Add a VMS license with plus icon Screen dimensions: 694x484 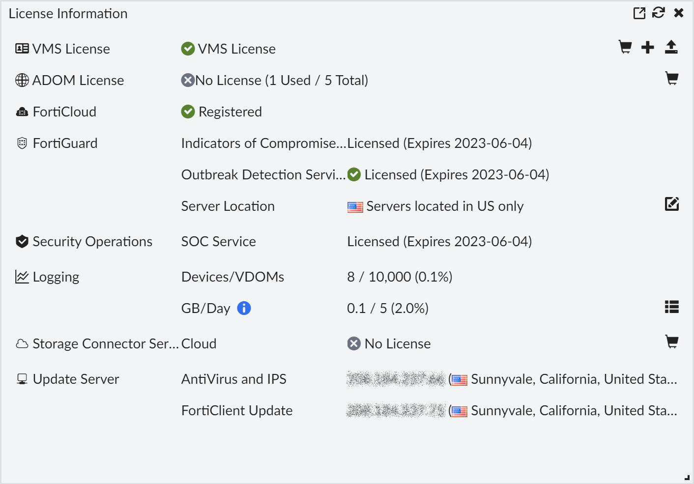(x=648, y=47)
